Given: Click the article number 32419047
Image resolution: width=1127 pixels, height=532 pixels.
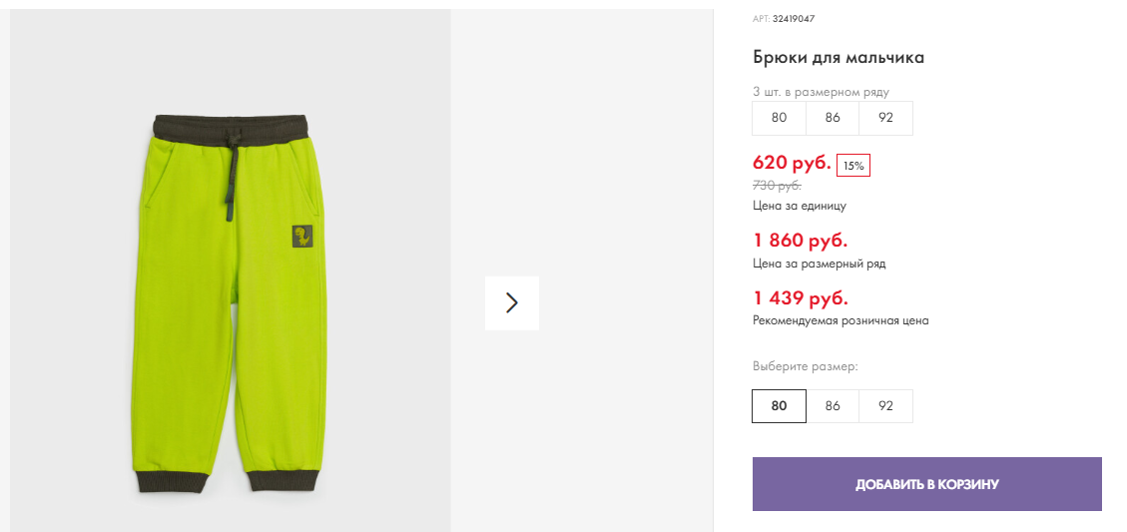Looking at the screenshot, I should (794, 18).
